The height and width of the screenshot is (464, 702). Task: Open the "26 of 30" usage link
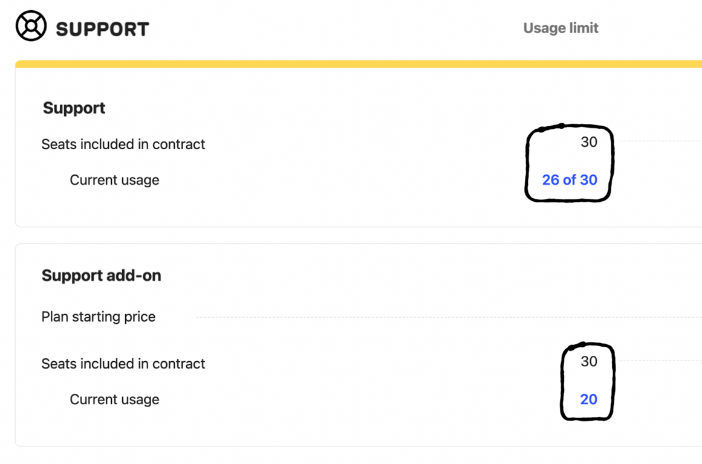click(x=569, y=180)
